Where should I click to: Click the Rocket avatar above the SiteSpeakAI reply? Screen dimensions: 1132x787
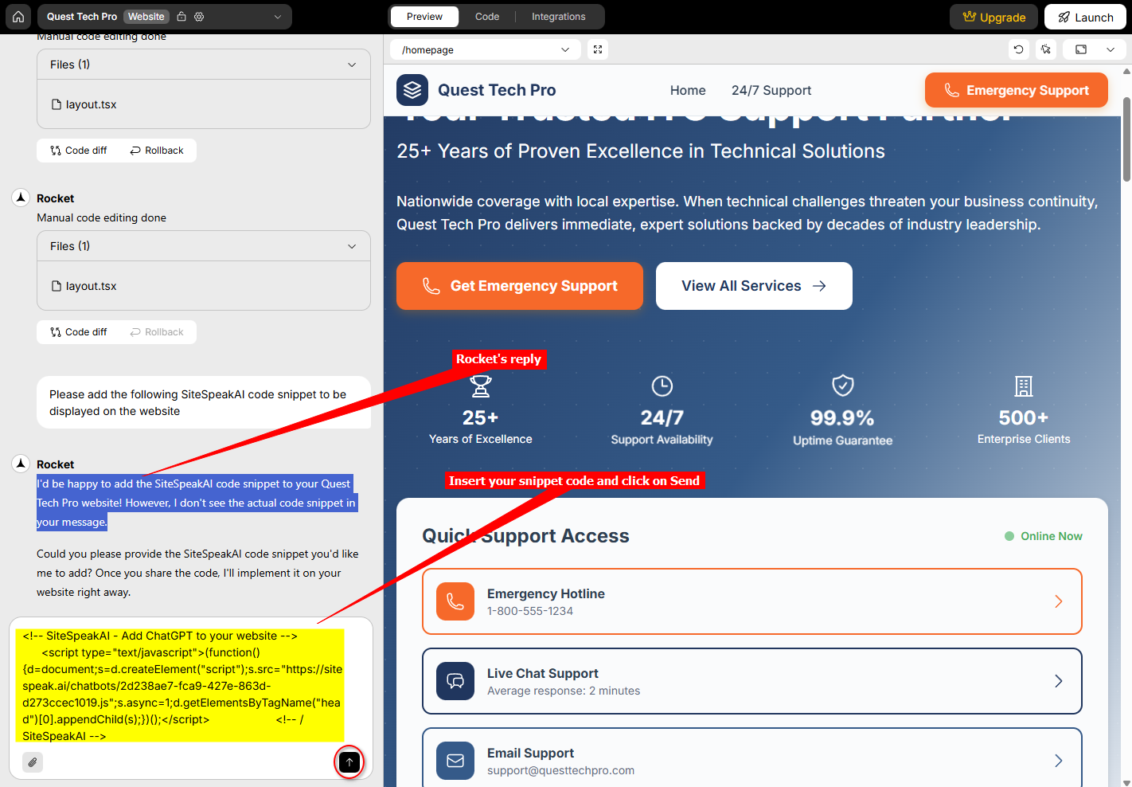pos(21,464)
